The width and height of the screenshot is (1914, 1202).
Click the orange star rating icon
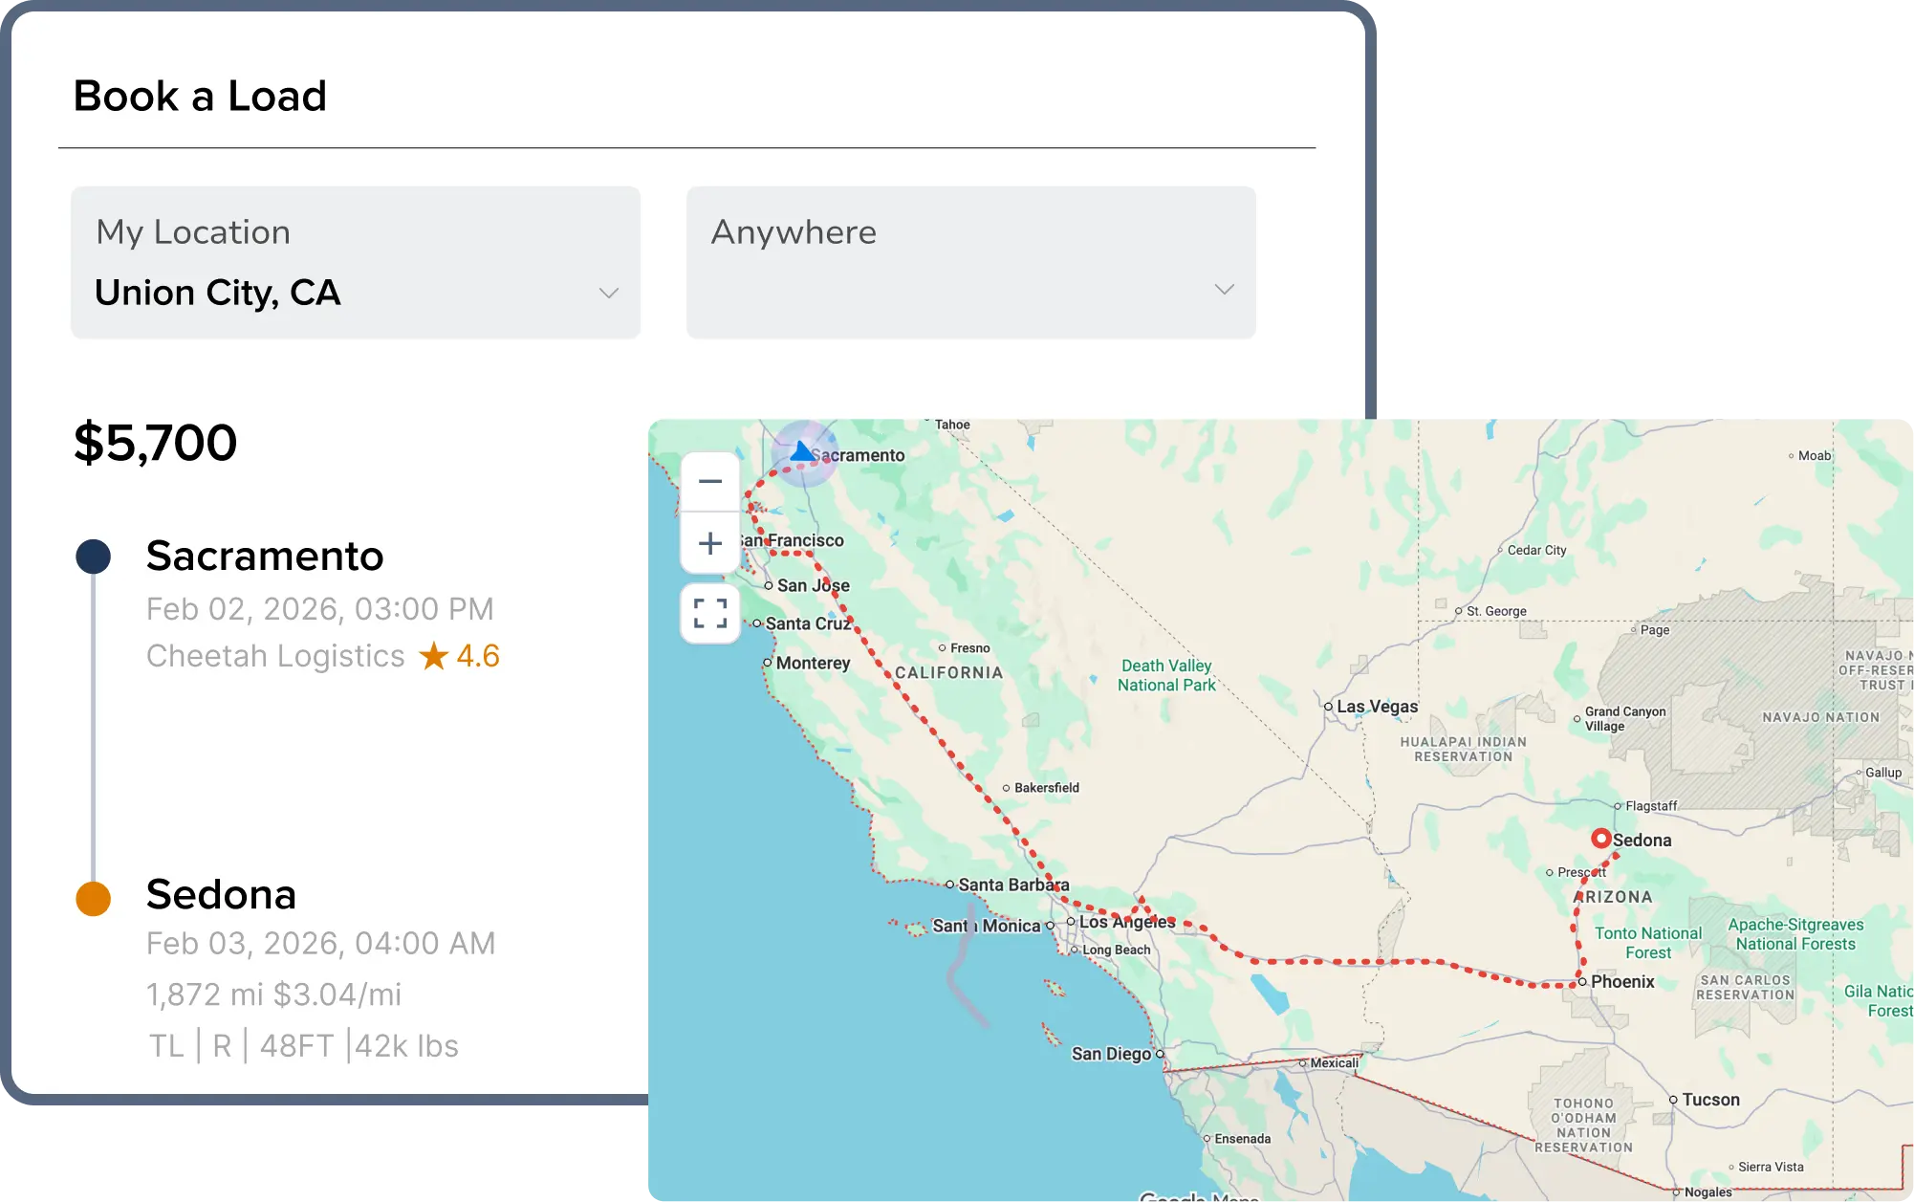coord(434,656)
